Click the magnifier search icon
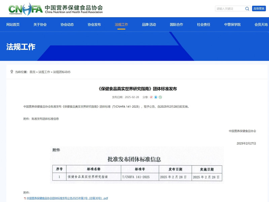The image size is (269, 202). [247, 9]
